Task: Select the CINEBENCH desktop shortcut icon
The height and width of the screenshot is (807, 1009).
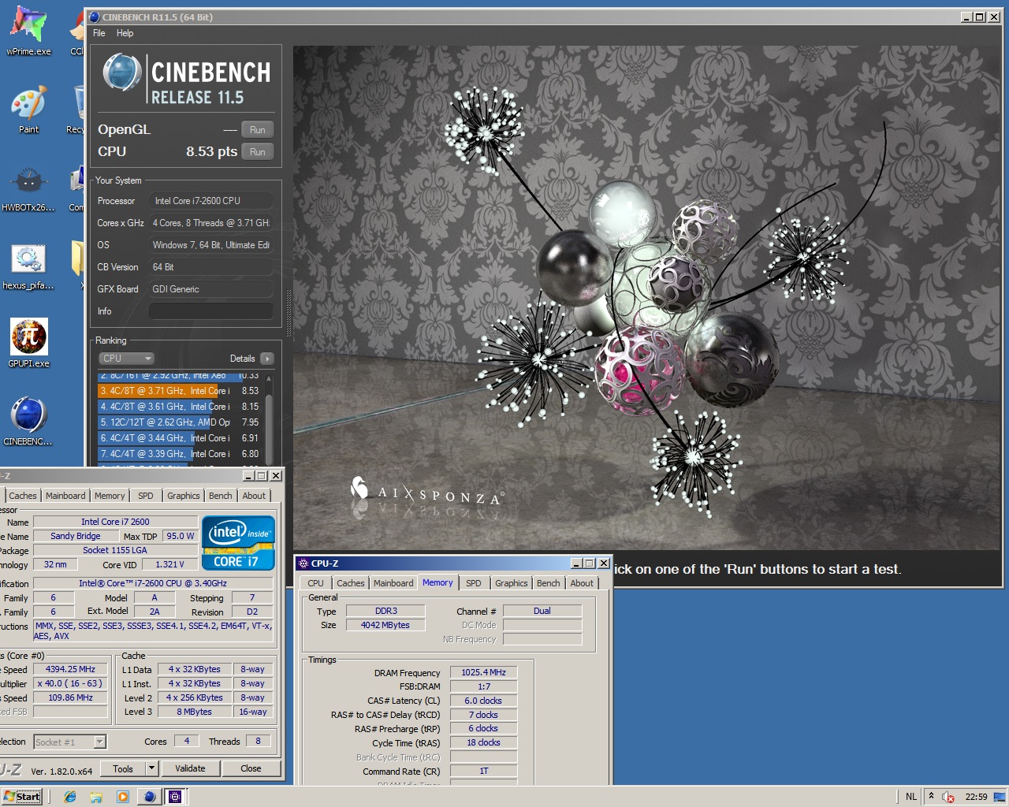Action: coord(28,422)
